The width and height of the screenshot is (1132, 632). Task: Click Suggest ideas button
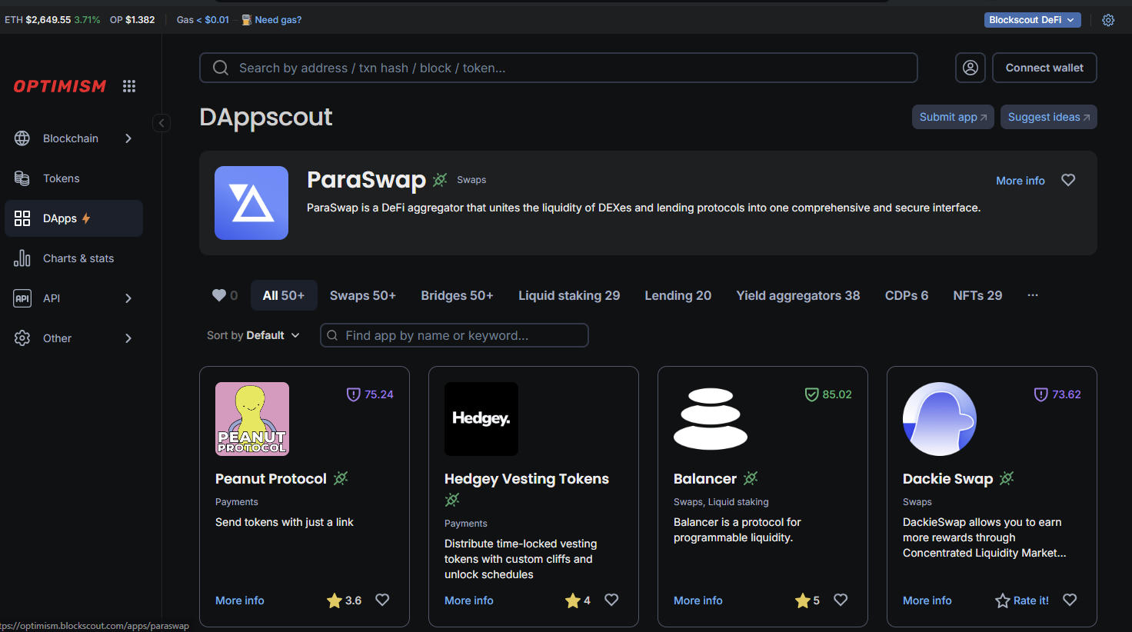pyautogui.click(x=1049, y=117)
